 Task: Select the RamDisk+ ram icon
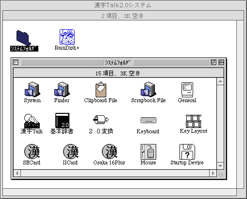click(x=67, y=37)
